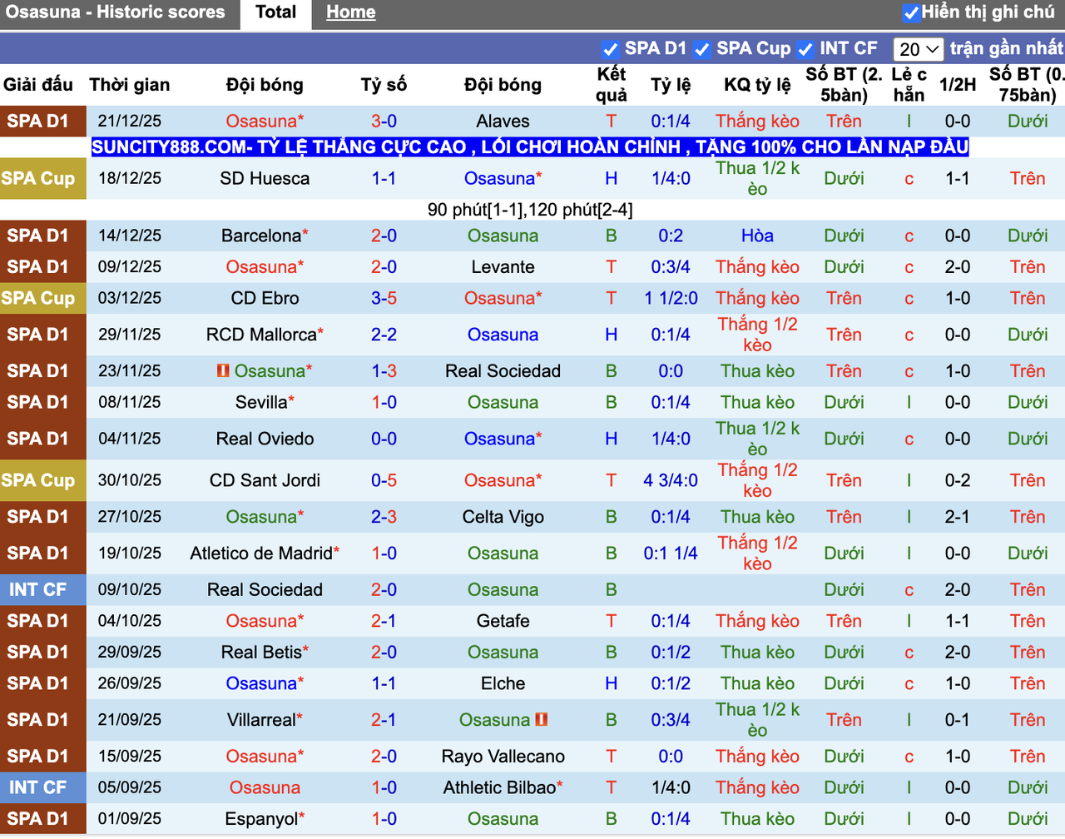Select Rayo Vallecano team name
This screenshot has height=839, width=1065.
coord(503,757)
